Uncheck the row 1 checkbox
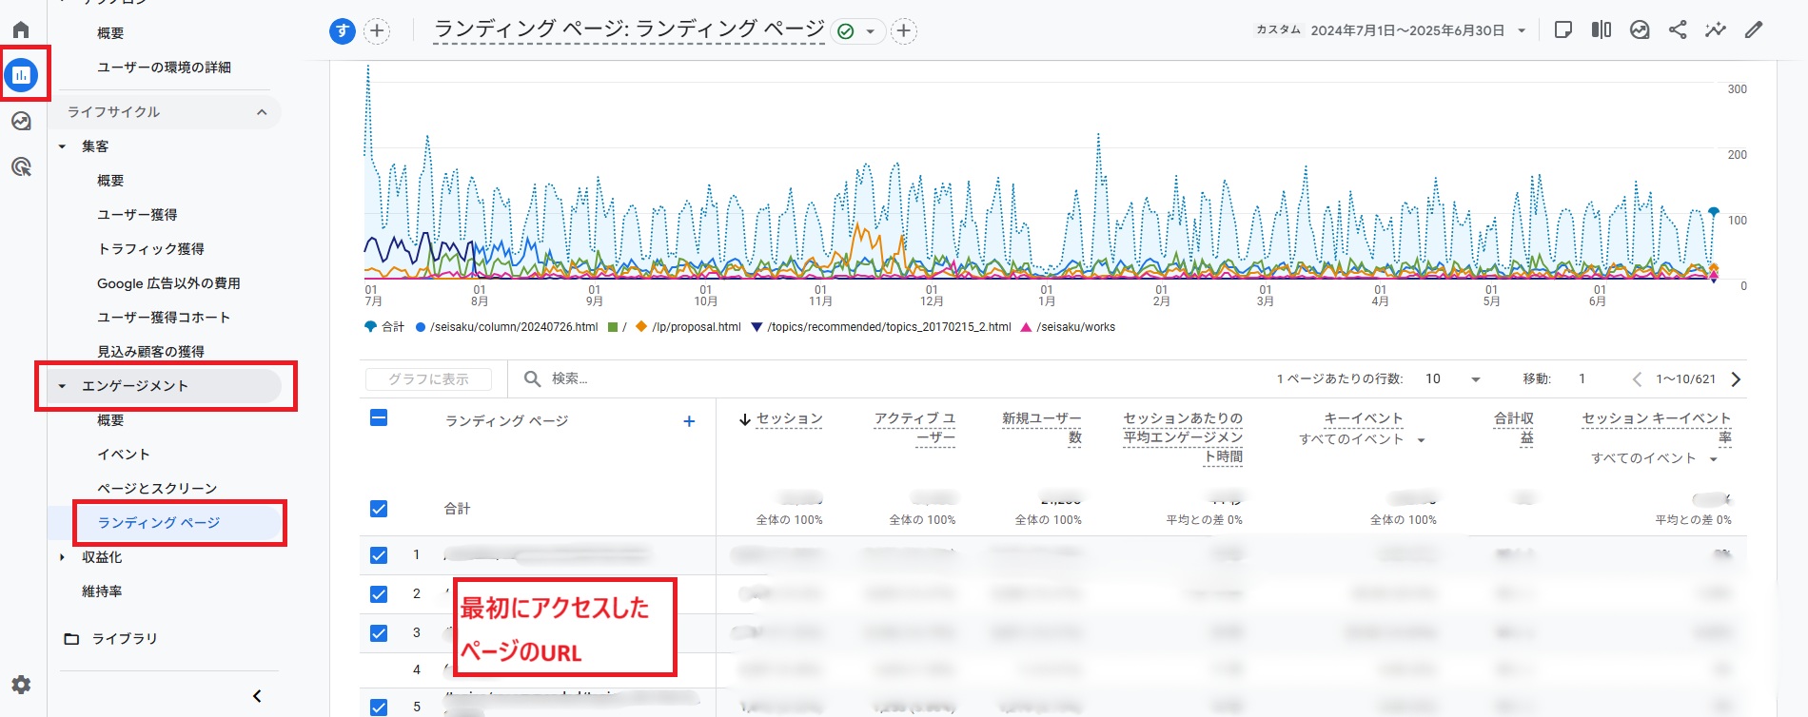The height and width of the screenshot is (717, 1808). [379, 555]
